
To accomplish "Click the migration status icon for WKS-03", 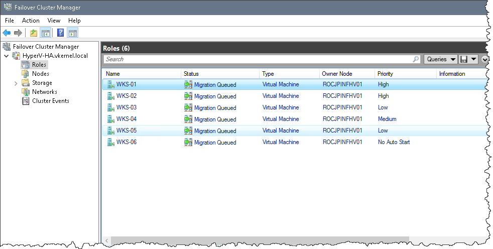I will pyautogui.click(x=188, y=107).
